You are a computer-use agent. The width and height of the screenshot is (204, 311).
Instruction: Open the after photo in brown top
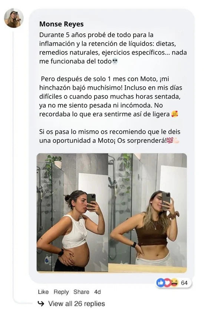[x=148, y=212]
